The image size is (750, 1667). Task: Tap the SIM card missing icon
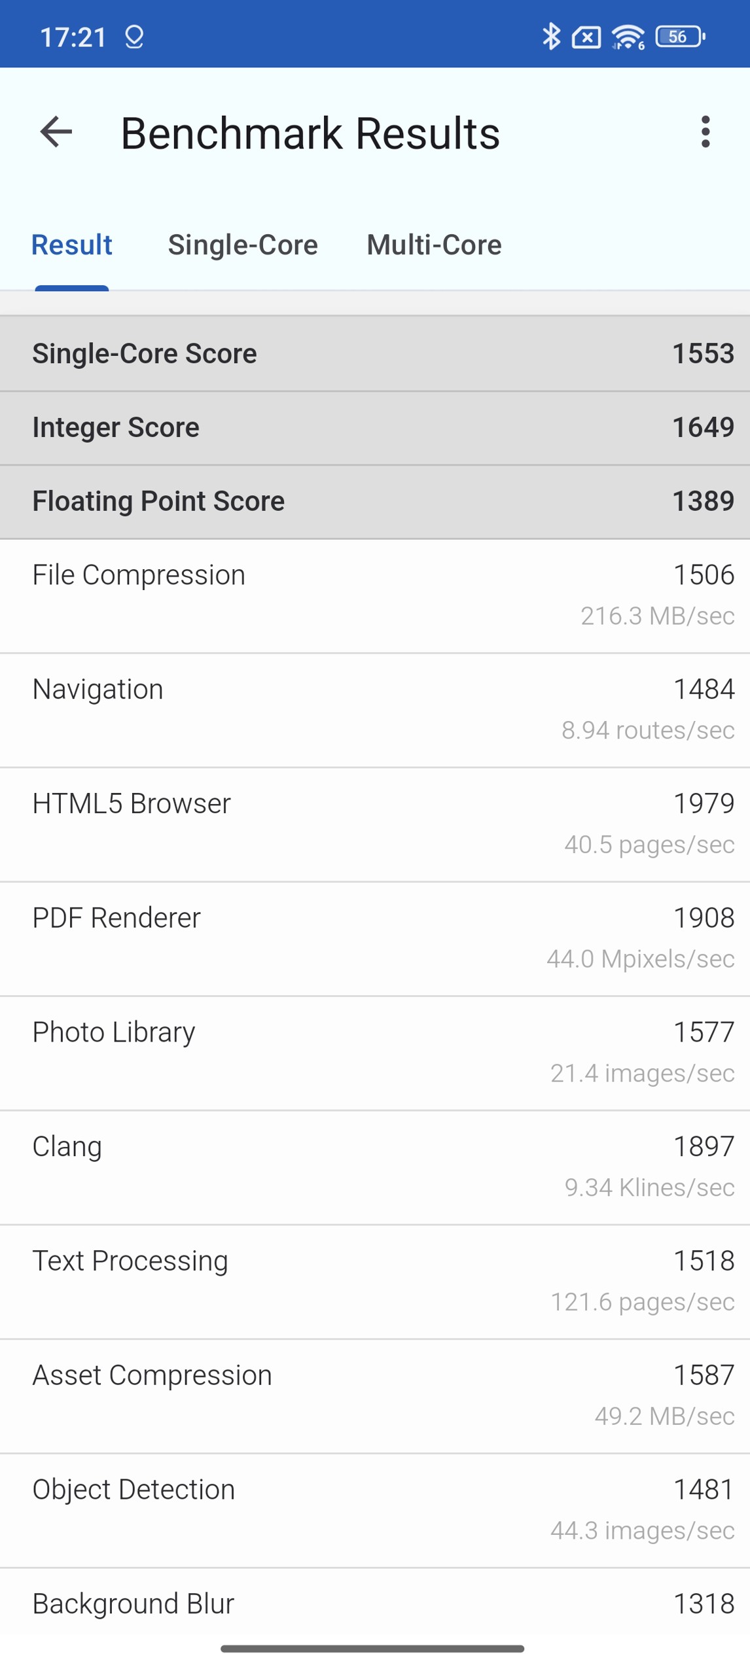tap(586, 37)
